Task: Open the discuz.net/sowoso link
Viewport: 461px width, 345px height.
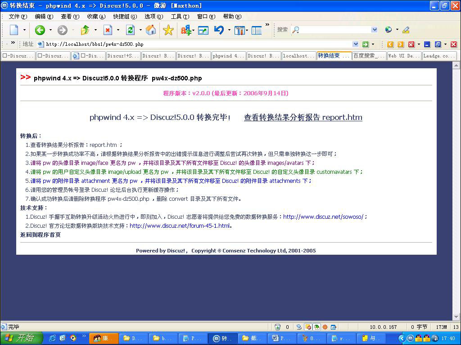Action: tap(323, 217)
